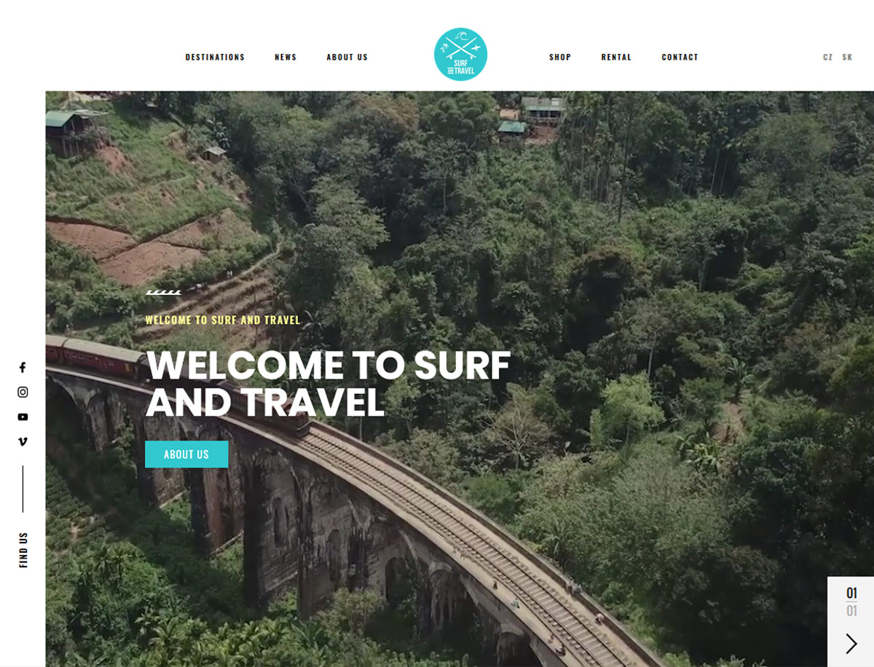Open the Facebook social icon

tap(23, 368)
